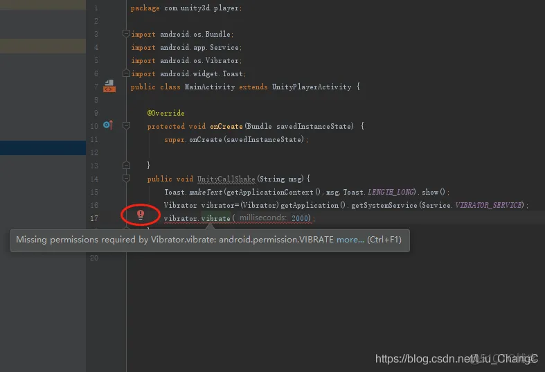Click the class gutter icon on line 7
545x372 pixels.
[109, 86]
